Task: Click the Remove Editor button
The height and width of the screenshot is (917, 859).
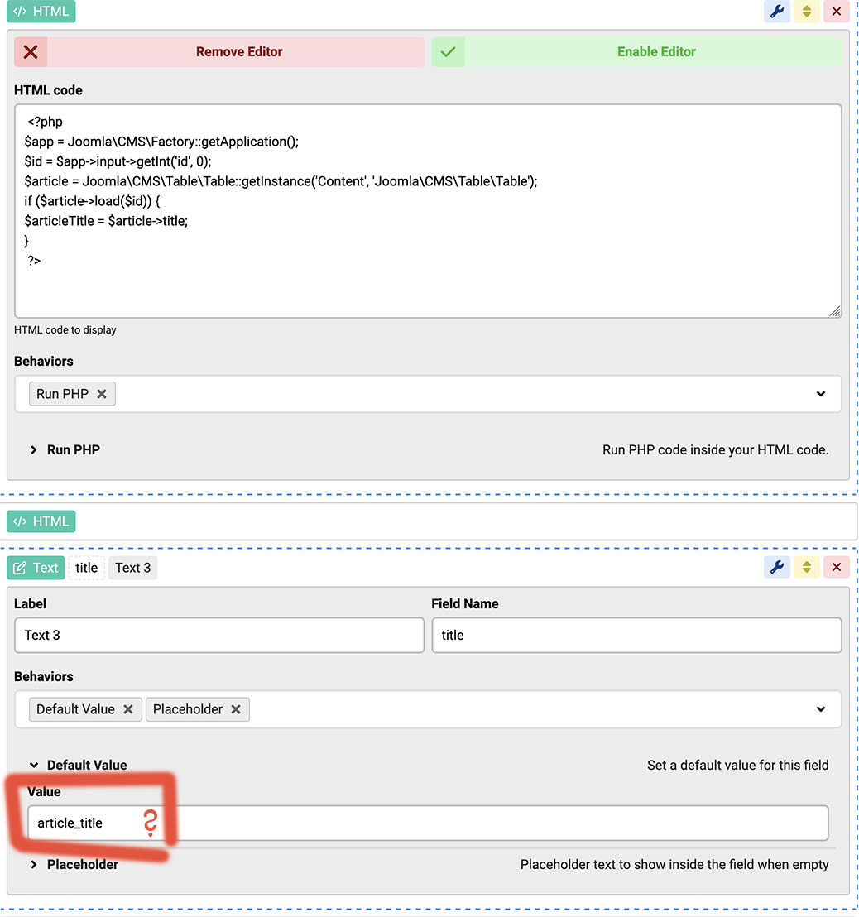Action: [219, 51]
